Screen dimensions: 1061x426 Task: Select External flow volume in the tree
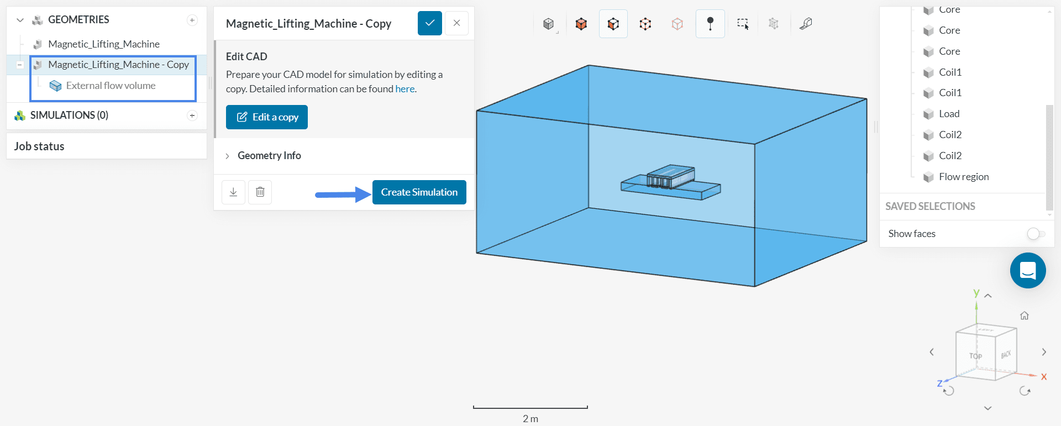click(x=111, y=86)
